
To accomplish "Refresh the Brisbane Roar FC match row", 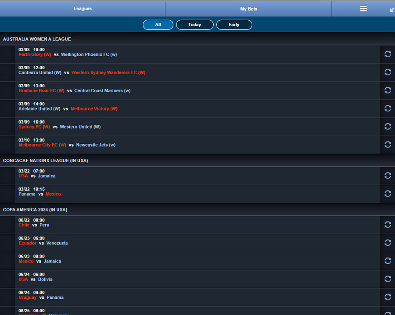I will (388, 90).
